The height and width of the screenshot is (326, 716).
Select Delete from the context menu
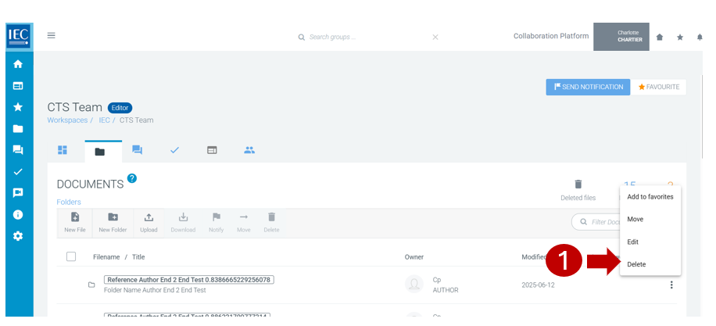(636, 264)
